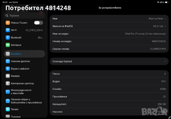The image size is (171, 119).
Task: Tap the Камера camera icon
Action: 8,76
